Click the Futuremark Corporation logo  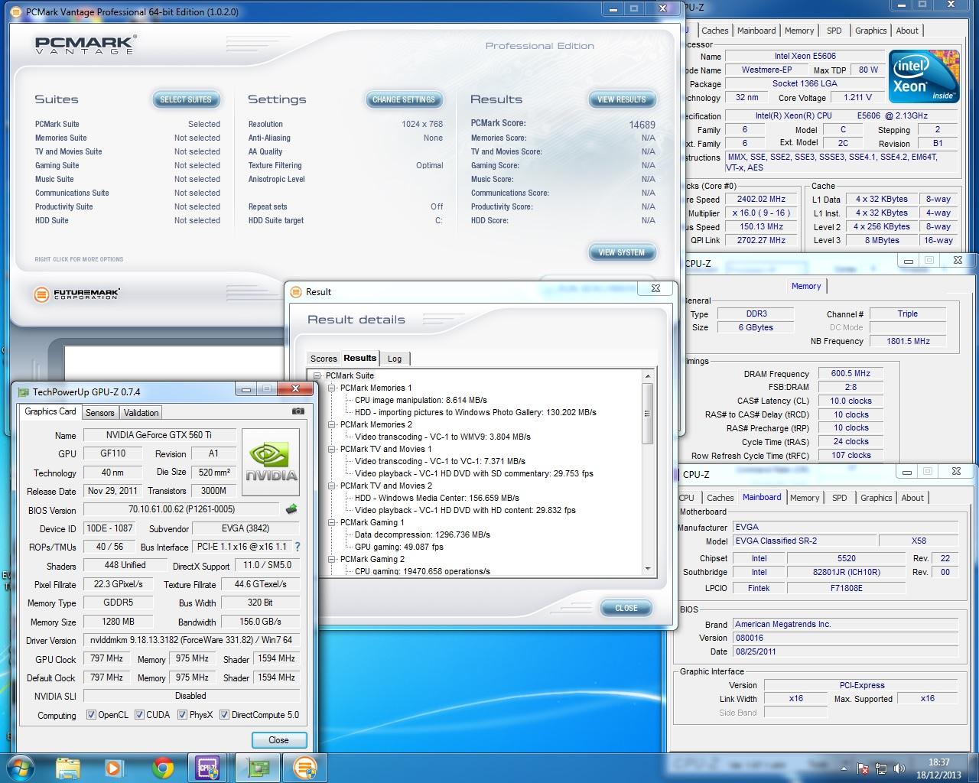pyautogui.click(x=77, y=294)
